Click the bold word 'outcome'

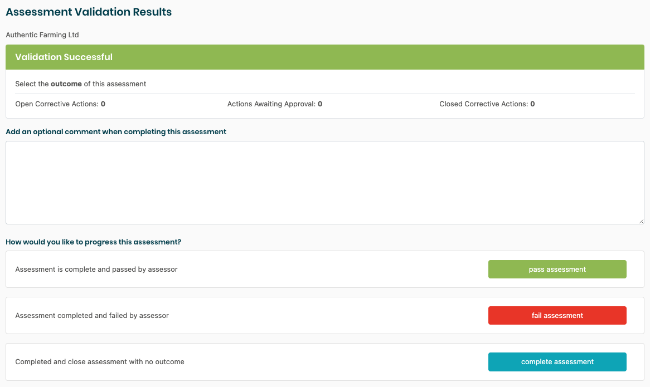coord(66,84)
